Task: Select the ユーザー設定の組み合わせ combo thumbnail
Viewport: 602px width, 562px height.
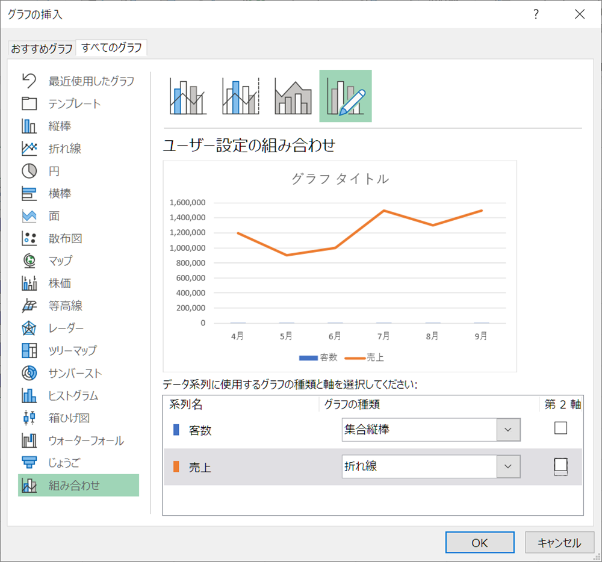Action: (x=345, y=96)
